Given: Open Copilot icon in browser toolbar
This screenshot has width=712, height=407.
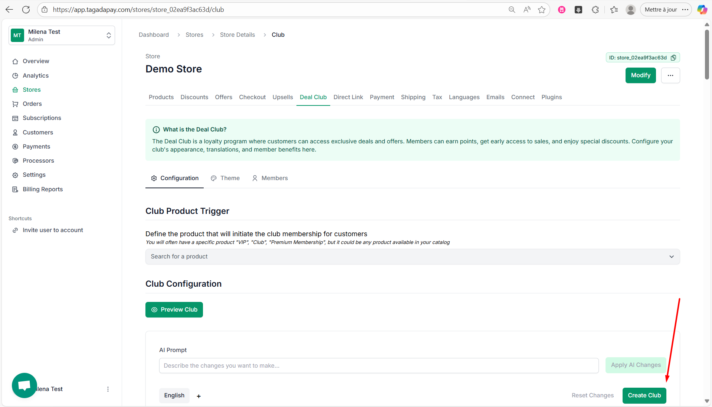Looking at the screenshot, I should [702, 10].
